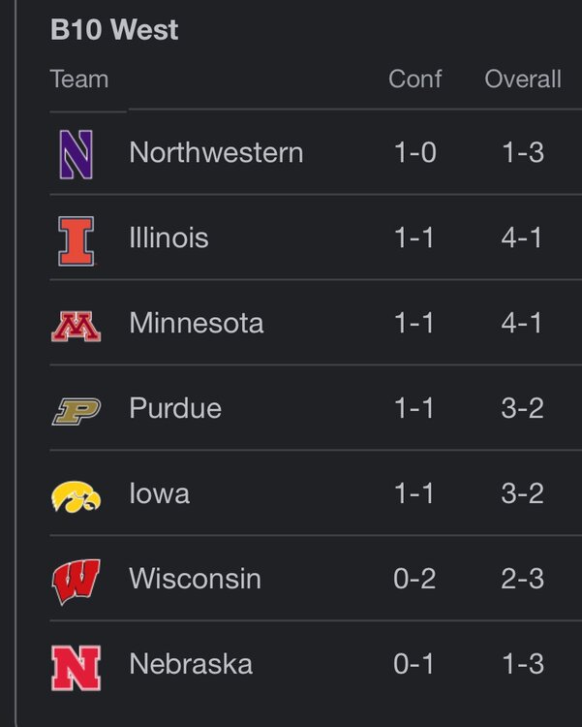Click the Team column header

[x=79, y=79]
